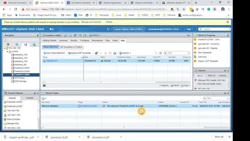Viewport: 250px width, 141px height.
Task: Open the VMs and Templates navigator icon
Action: [x=17, y=44]
